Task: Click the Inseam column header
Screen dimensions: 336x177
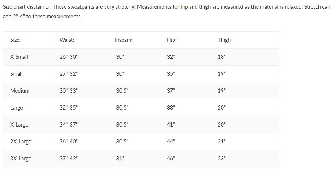Action: [124, 40]
